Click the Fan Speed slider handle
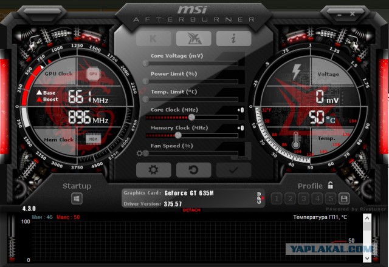Viewport: 389px width, 267px height. point(146,154)
